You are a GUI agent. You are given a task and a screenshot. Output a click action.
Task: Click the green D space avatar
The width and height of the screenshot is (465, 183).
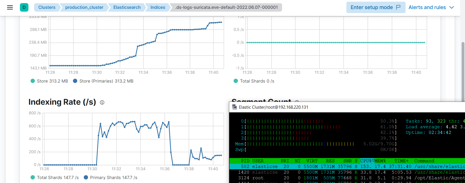(x=24, y=7)
